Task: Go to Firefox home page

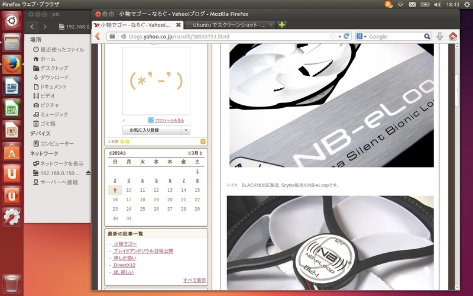Action: click(x=453, y=36)
